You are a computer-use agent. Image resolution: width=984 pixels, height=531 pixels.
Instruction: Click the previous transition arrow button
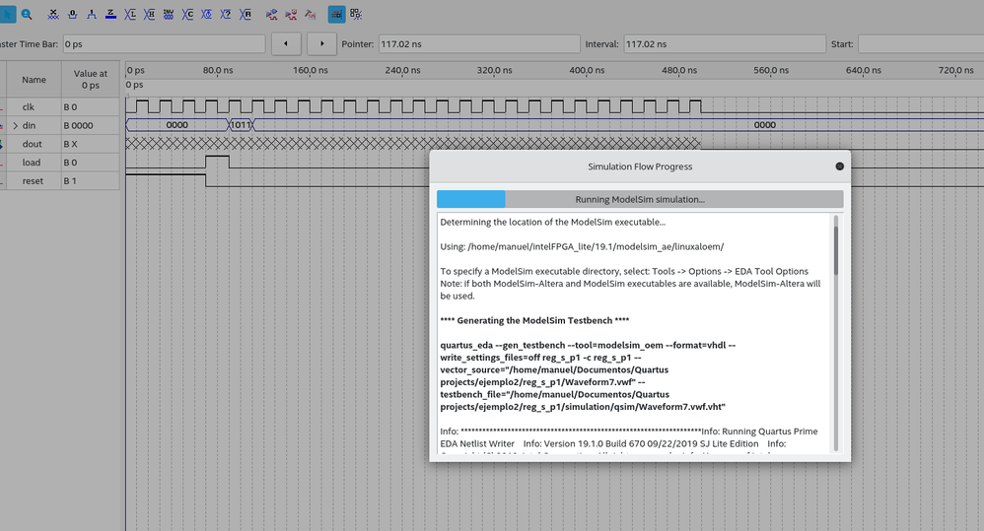pos(286,44)
